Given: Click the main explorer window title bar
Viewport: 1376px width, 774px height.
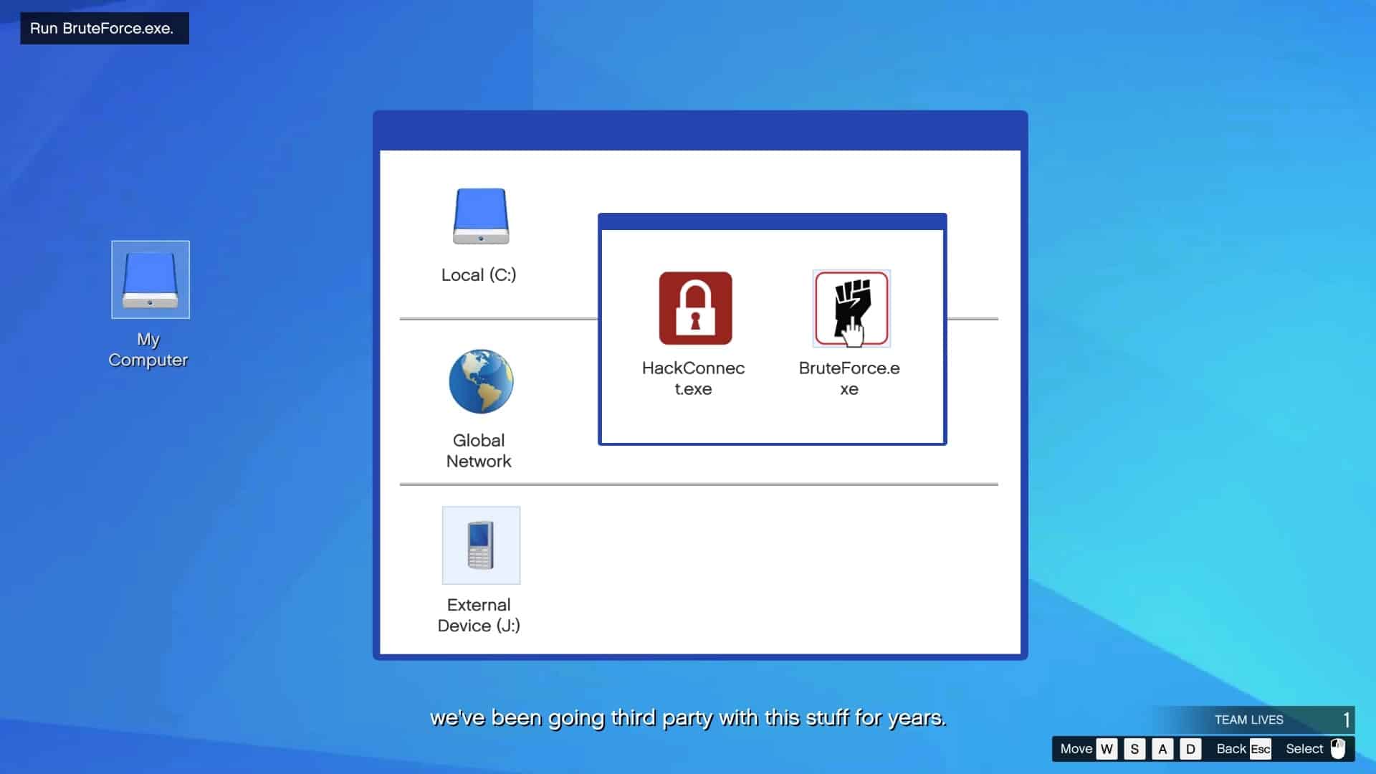Looking at the screenshot, I should [x=700, y=130].
